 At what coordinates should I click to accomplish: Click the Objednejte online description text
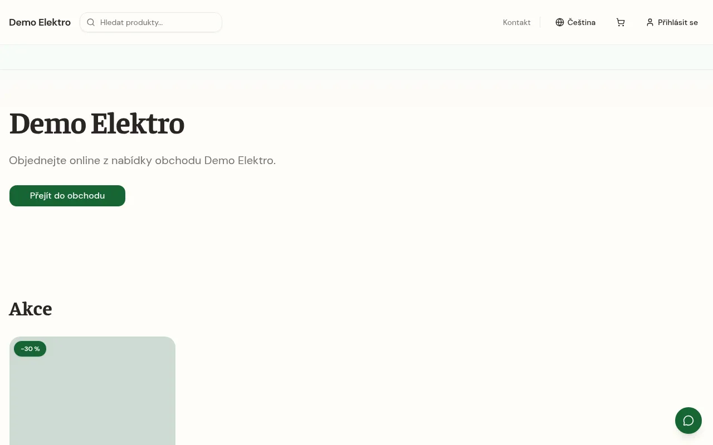click(x=142, y=160)
